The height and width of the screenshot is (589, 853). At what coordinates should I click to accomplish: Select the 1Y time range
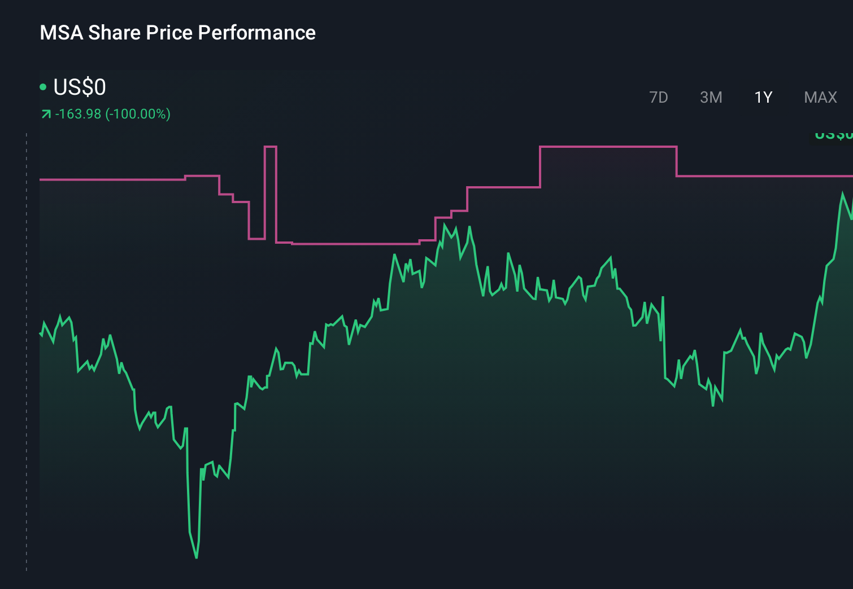point(763,97)
